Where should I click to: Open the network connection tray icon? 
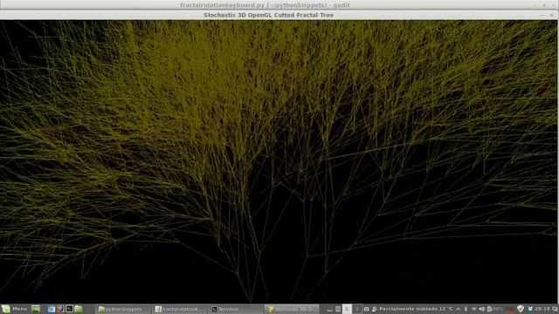(x=473, y=309)
